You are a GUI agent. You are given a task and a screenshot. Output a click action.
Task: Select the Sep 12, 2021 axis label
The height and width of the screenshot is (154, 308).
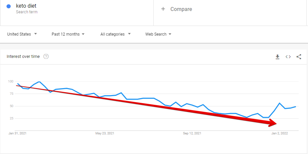[192, 133]
